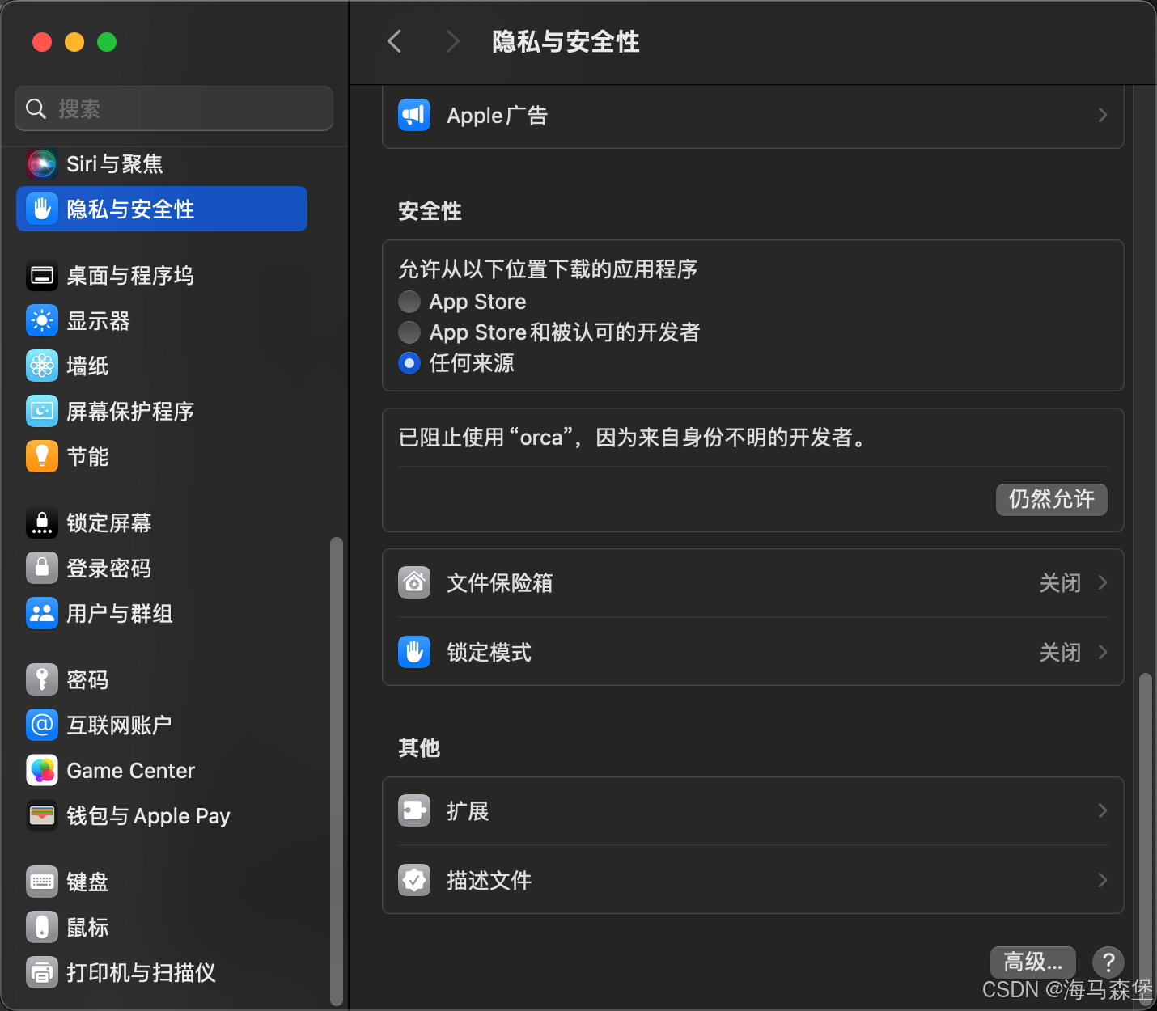The height and width of the screenshot is (1011, 1157).
Task: Select App Store as allowed app source
Action: click(409, 301)
